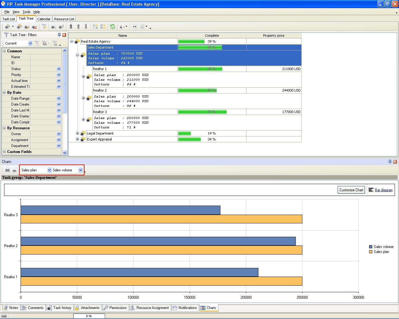This screenshot has height=319, width=399.
Task: Click the Print chart icon
Action: click(7, 170)
